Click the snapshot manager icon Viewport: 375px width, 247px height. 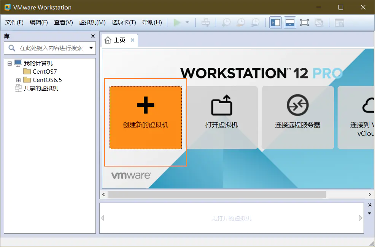[x=256, y=22]
